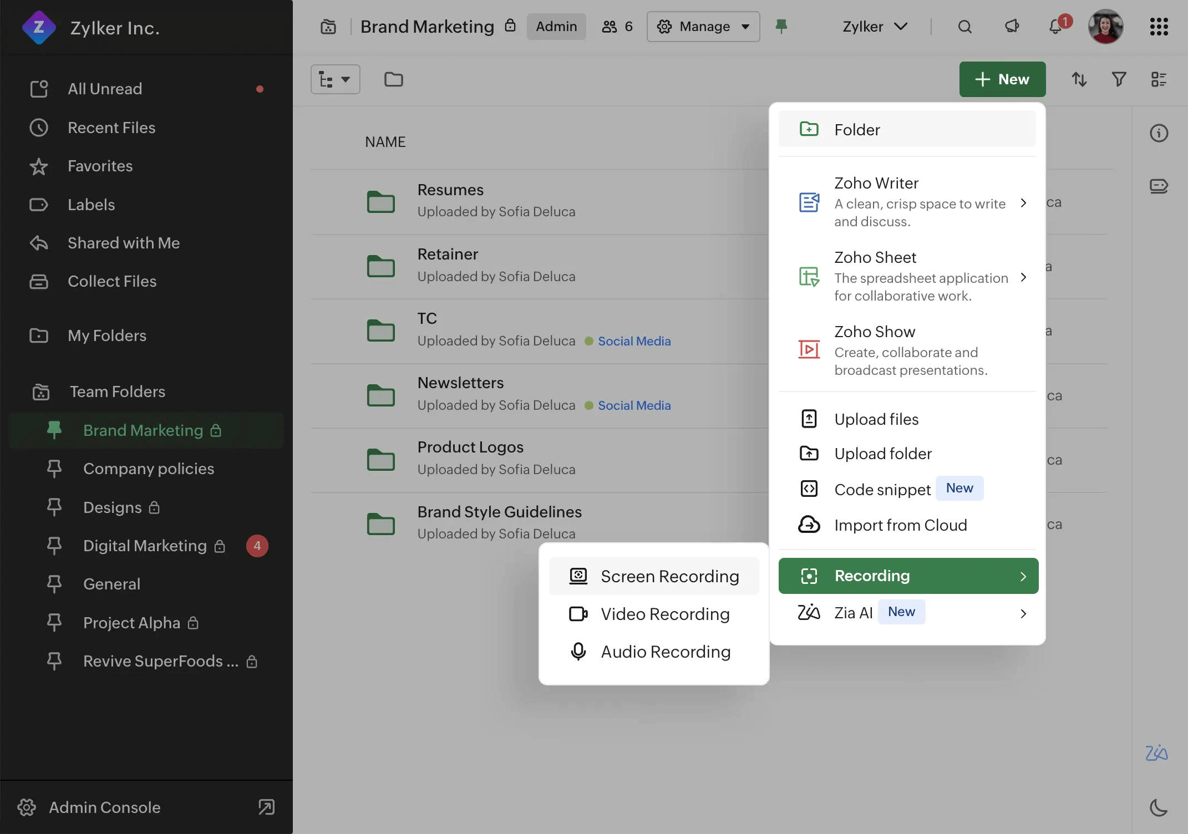
Task: Open the notifications bell
Action: point(1056,27)
